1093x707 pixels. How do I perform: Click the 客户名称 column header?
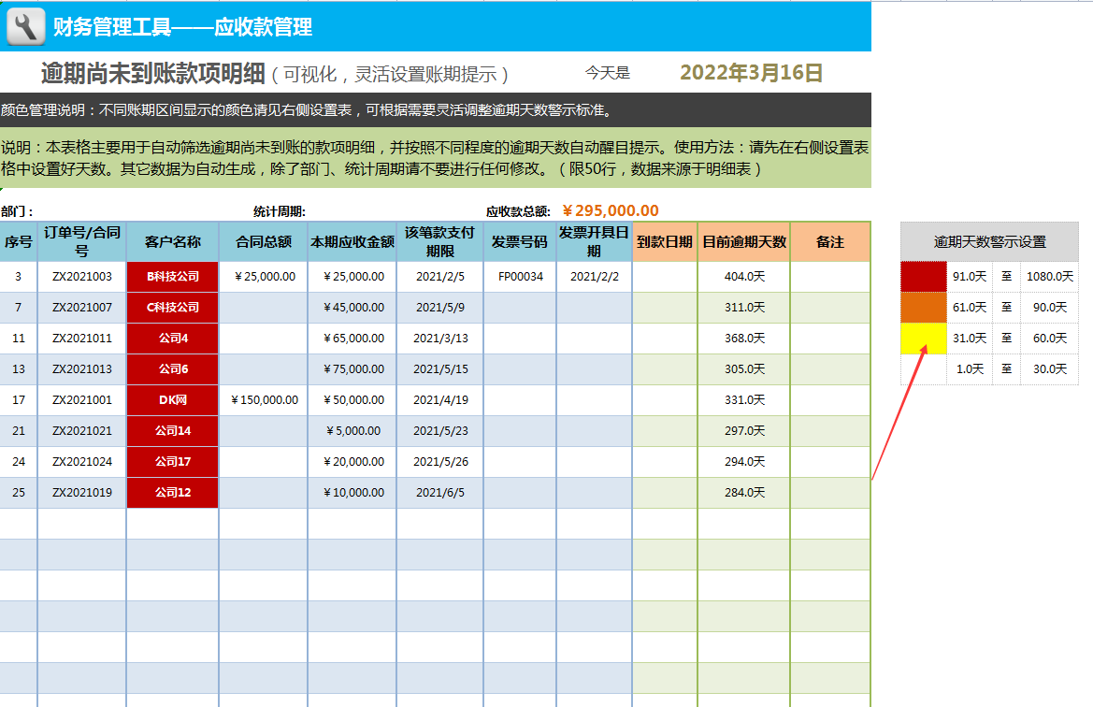172,242
